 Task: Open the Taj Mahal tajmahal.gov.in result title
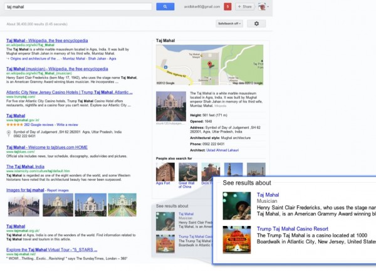tap(16, 116)
